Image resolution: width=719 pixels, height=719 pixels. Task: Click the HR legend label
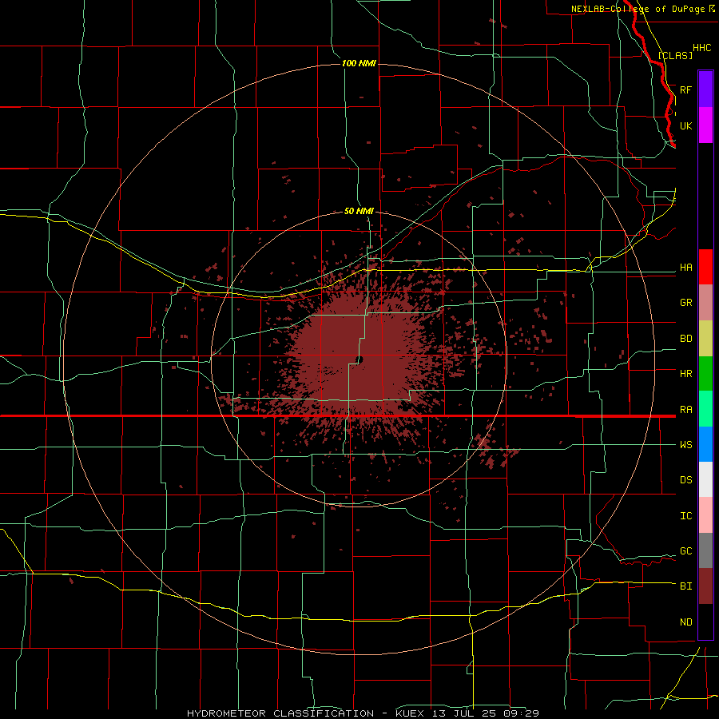coord(685,374)
